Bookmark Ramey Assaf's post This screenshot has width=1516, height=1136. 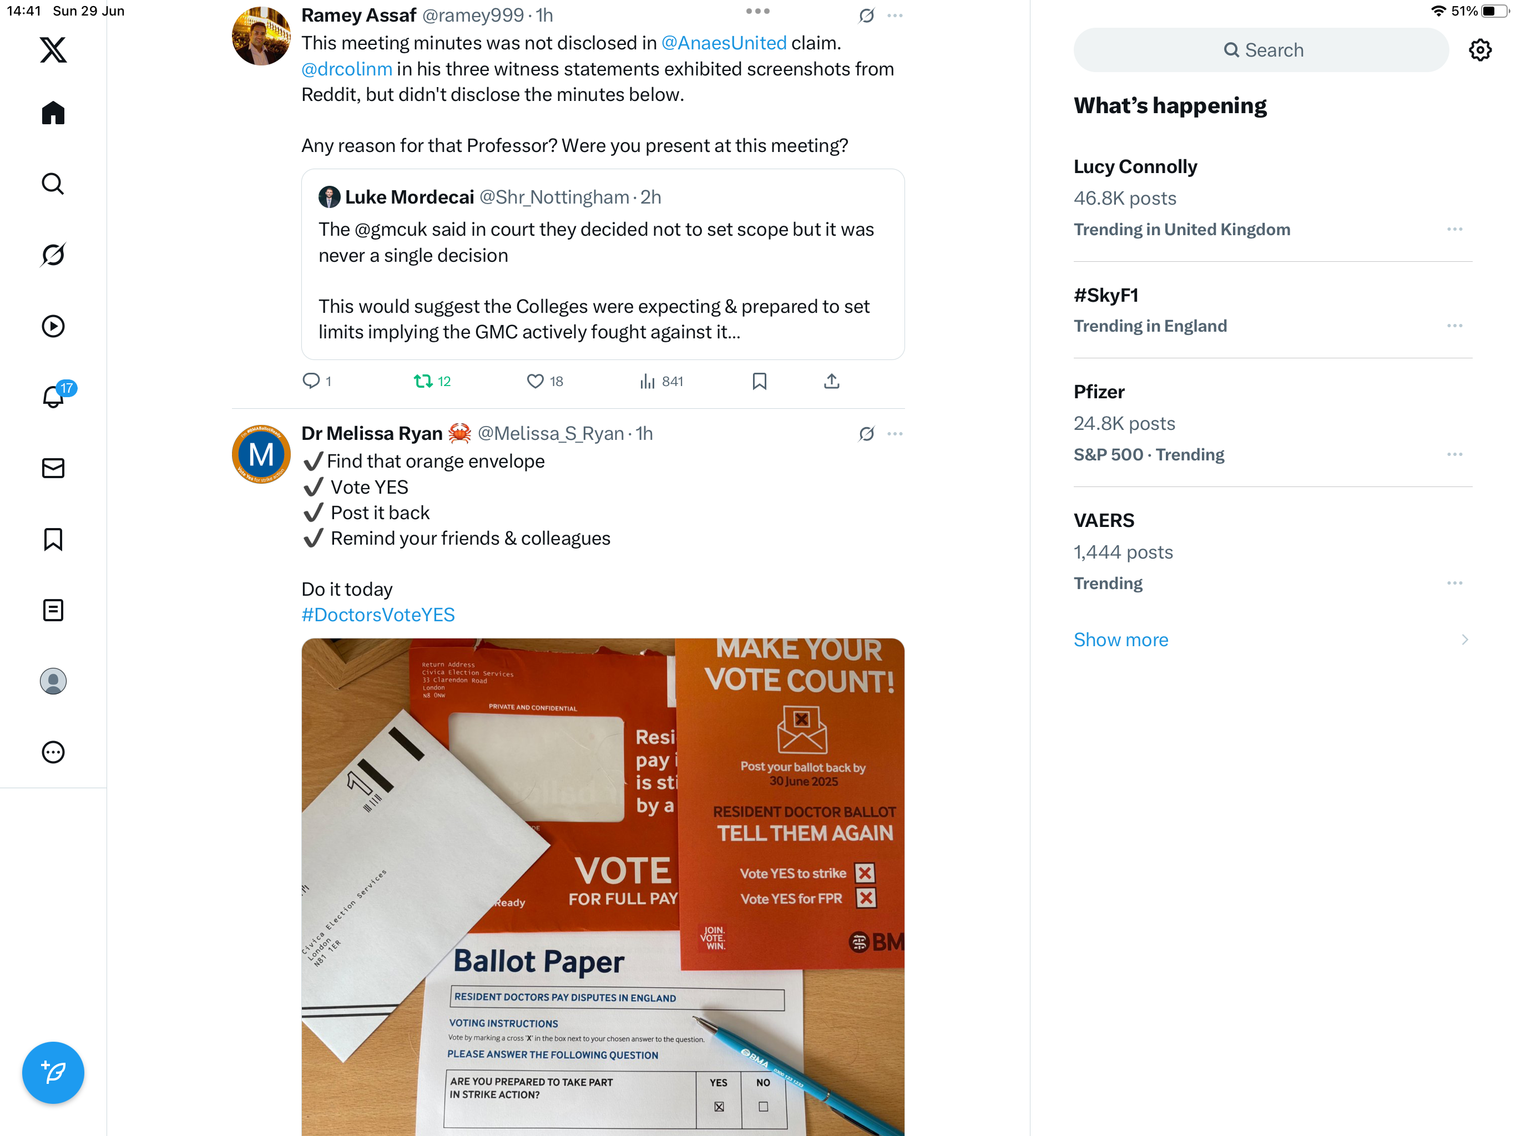pos(759,381)
